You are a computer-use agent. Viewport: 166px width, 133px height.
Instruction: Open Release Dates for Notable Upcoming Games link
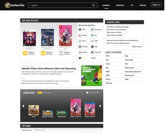tap(122, 40)
